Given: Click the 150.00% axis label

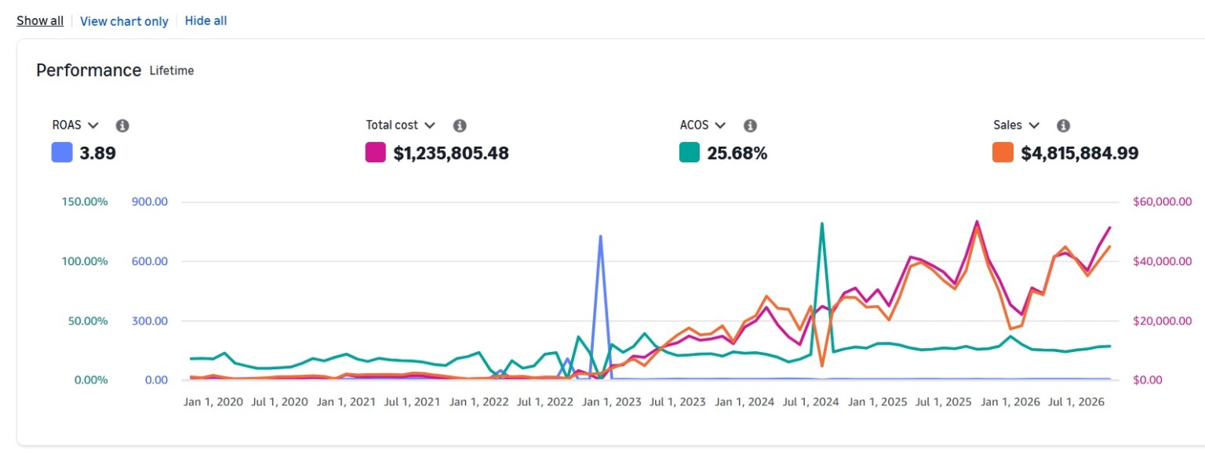Looking at the screenshot, I should [x=84, y=202].
